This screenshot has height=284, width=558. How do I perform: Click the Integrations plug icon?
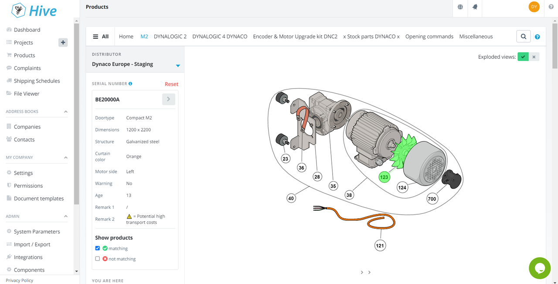(x=9, y=257)
